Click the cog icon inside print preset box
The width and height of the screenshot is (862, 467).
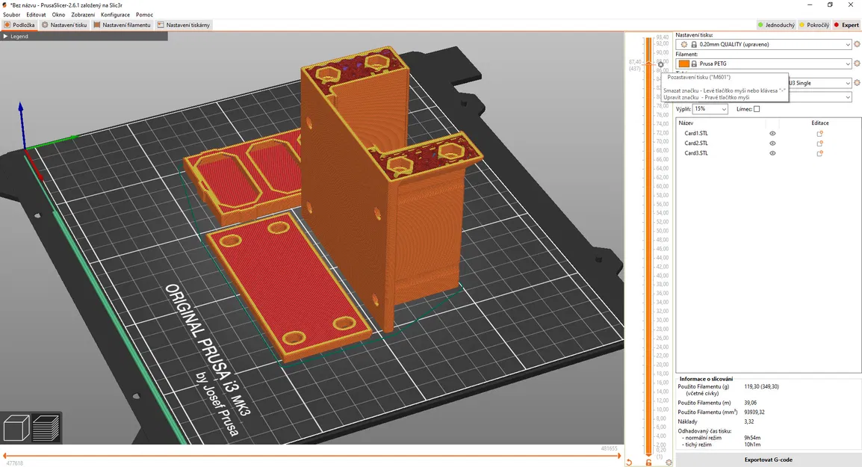pos(684,45)
